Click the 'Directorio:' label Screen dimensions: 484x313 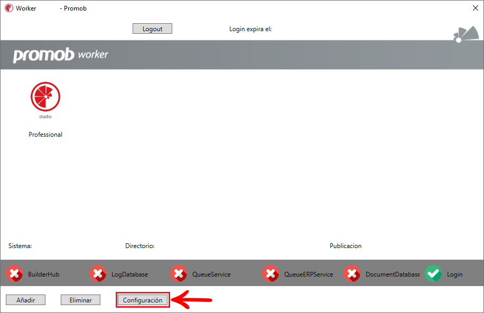(x=140, y=246)
